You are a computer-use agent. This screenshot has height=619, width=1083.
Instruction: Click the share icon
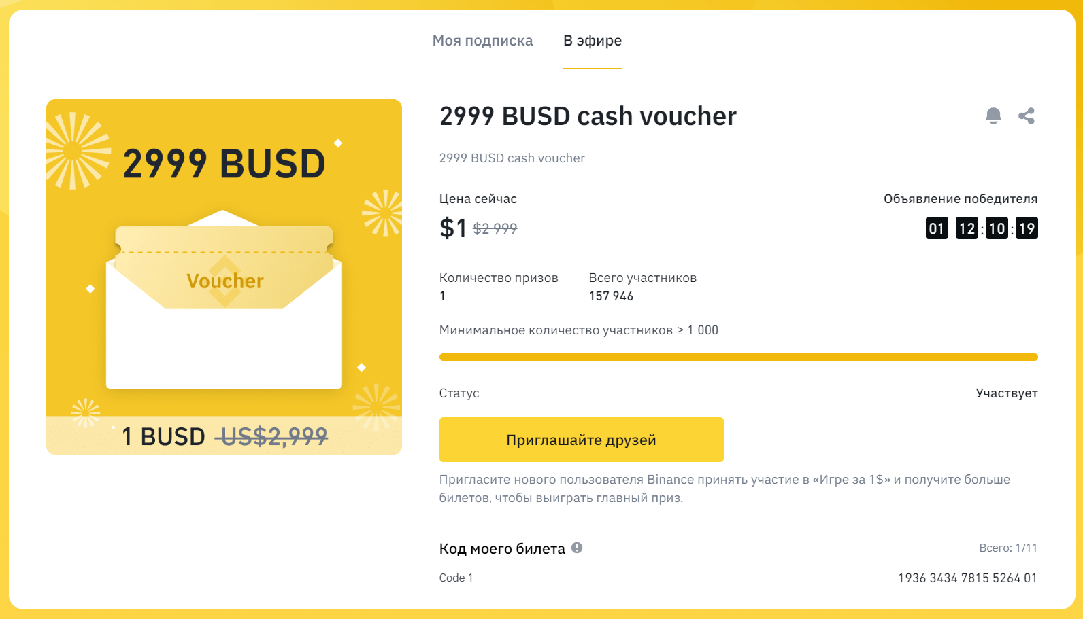click(1027, 116)
